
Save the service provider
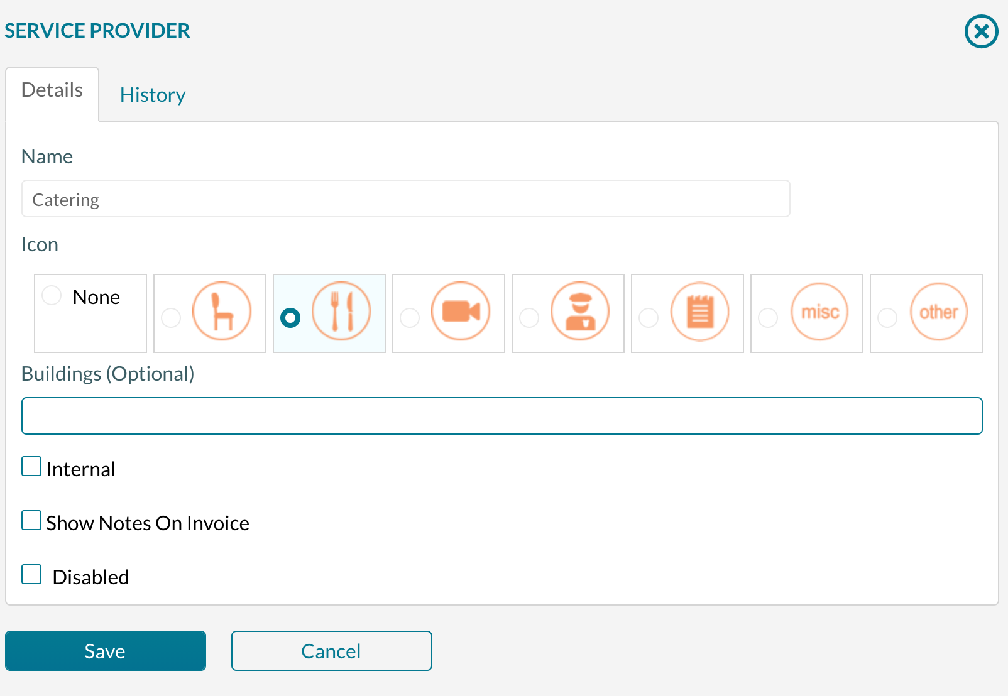106,651
